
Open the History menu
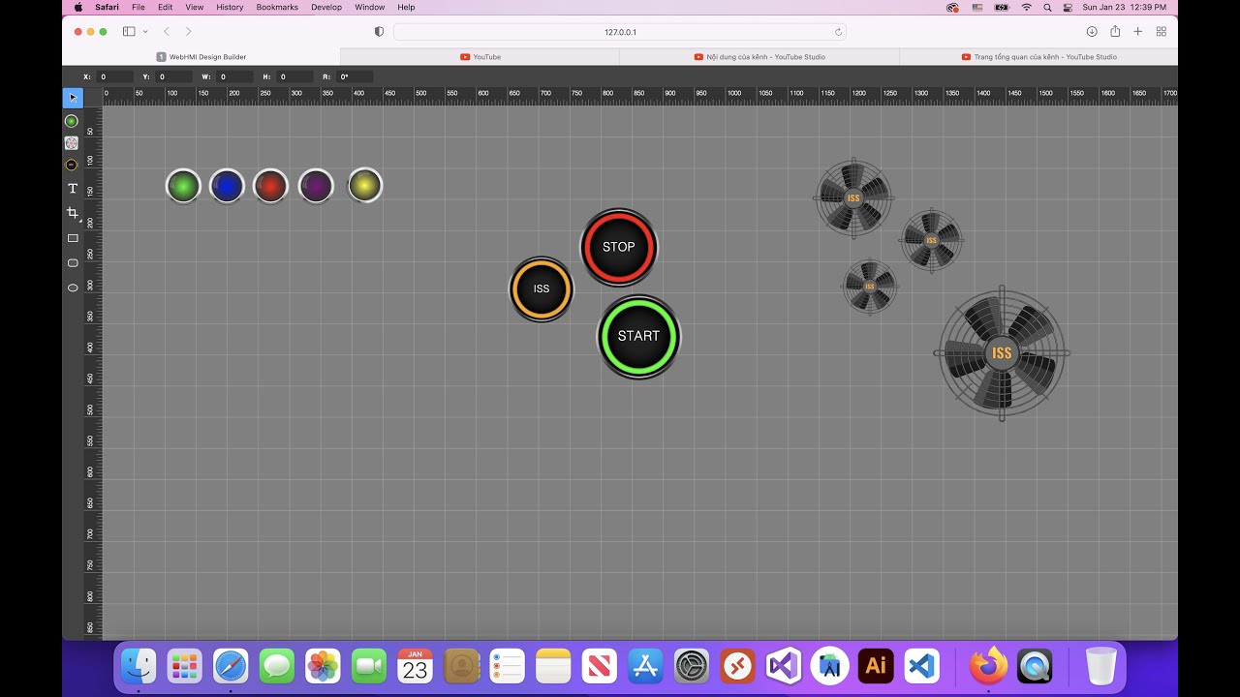coord(230,7)
